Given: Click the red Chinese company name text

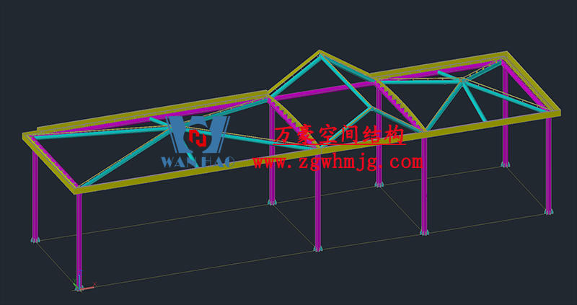Looking at the screenshot, I should click(340, 135).
